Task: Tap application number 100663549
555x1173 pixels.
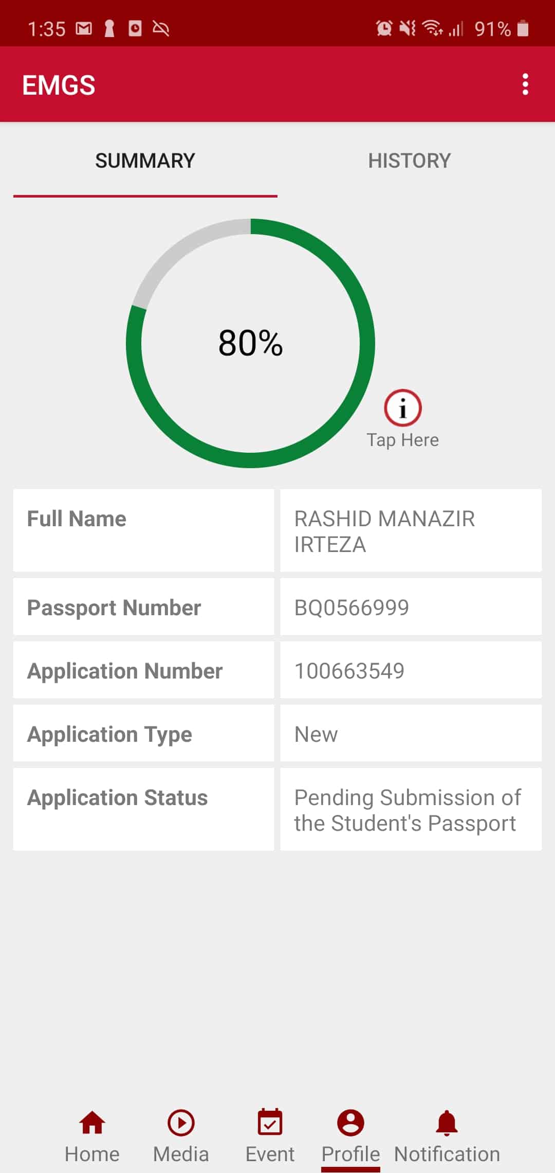Action: pyautogui.click(x=349, y=671)
